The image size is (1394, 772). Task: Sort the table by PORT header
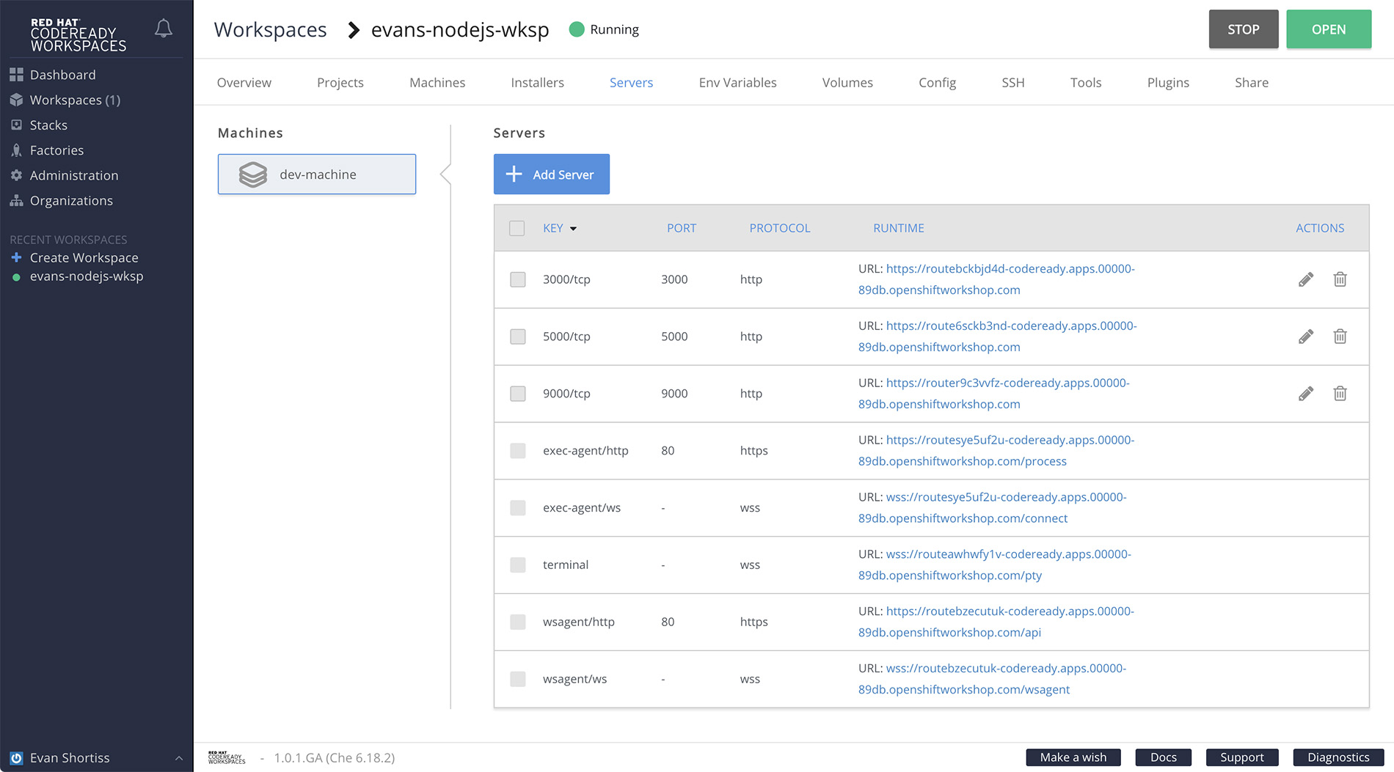point(682,228)
